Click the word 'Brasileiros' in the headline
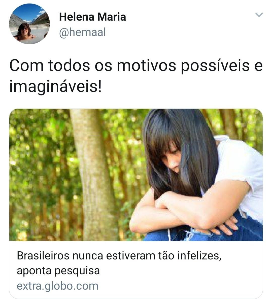272x299 pixels. point(43,256)
